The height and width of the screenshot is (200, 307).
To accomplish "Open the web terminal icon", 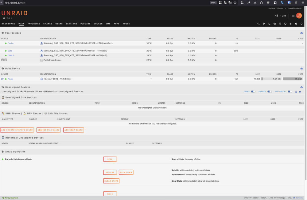I will [269, 24].
